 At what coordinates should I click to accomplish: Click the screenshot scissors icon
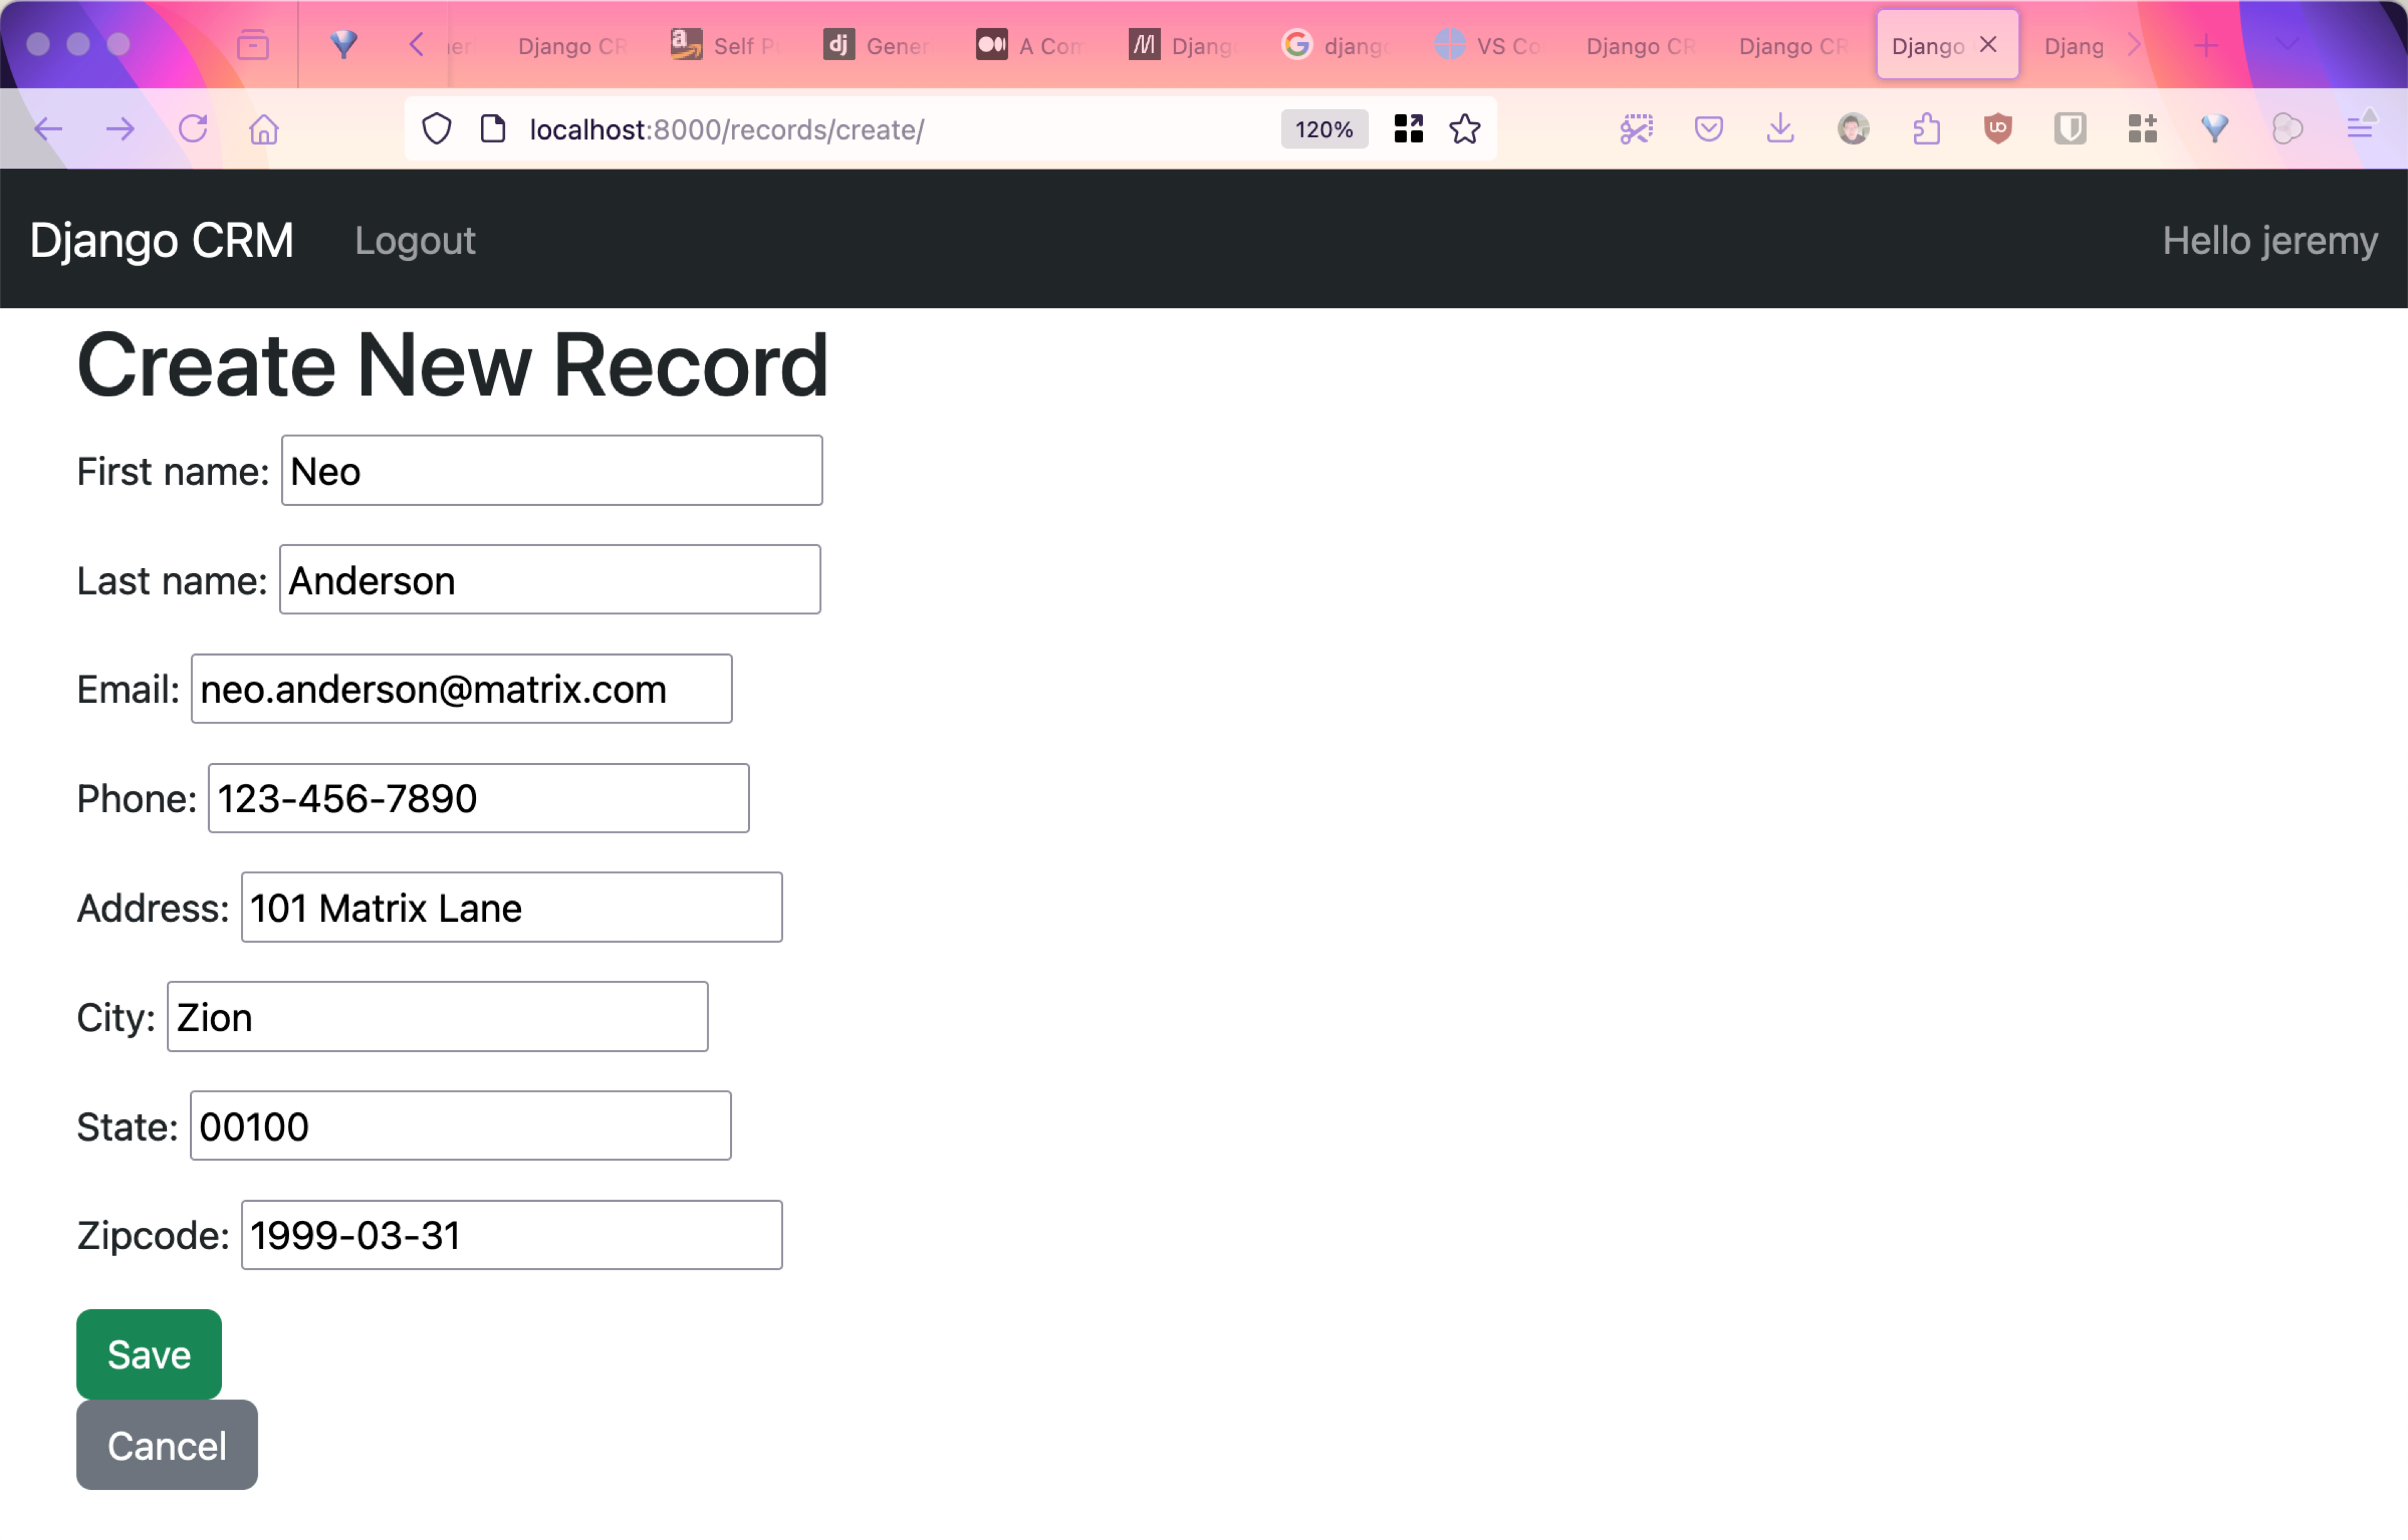(x=1636, y=129)
